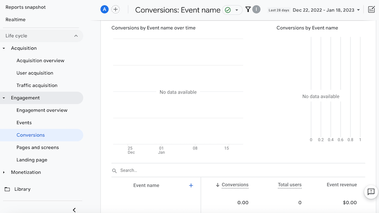
Task: Collapse the sidebar with the left chevron
Action: (x=74, y=210)
